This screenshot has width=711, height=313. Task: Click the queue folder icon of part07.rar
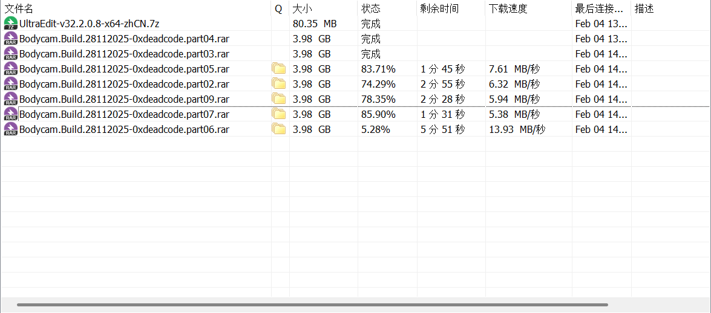point(279,114)
